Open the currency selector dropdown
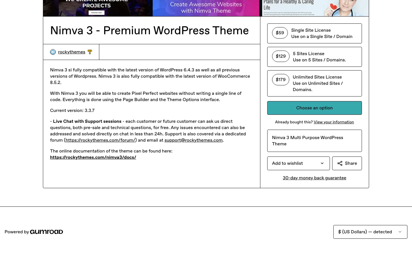This screenshot has height=257, width=412. click(370, 232)
